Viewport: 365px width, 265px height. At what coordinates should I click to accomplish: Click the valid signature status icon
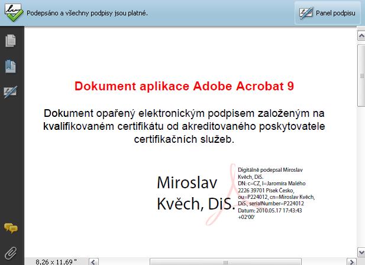point(14,13)
